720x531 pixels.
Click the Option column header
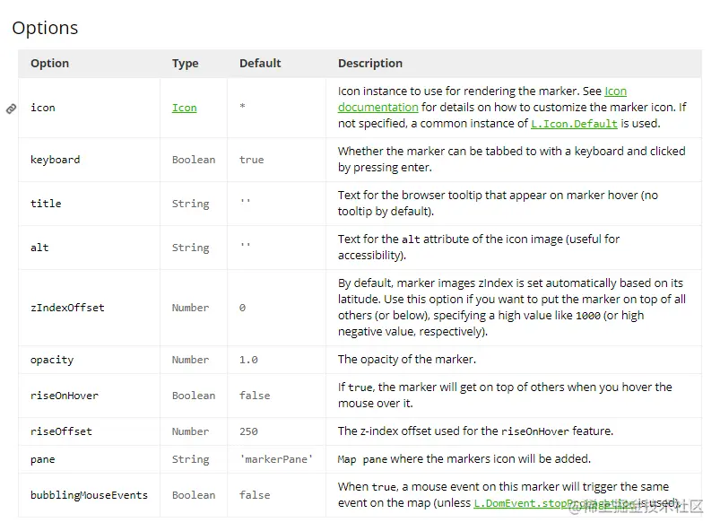pyautogui.click(x=49, y=64)
